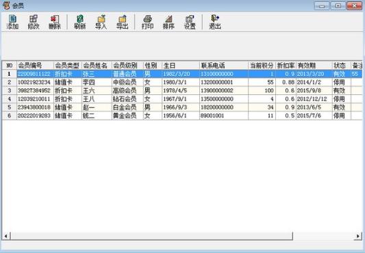
Task: Click the 黄金会员 level cell
Action: click(127, 116)
